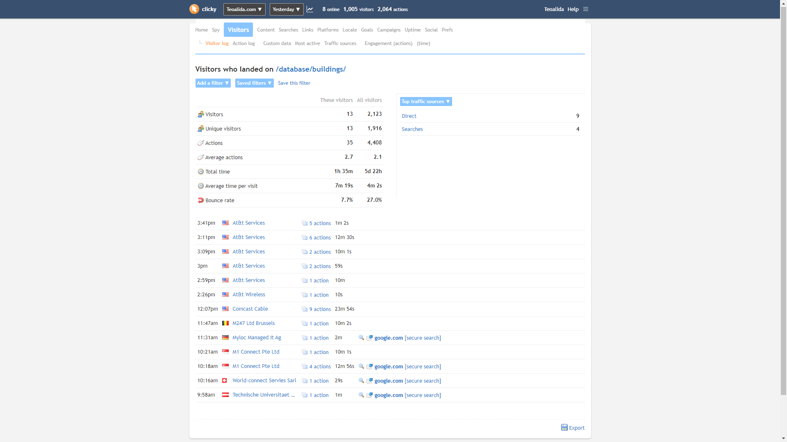
Task: Click the actions icon beside 9 actions
Action: (305, 309)
